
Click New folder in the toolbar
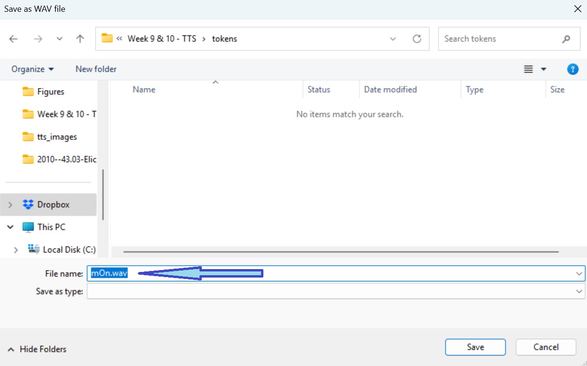tap(96, 69)
